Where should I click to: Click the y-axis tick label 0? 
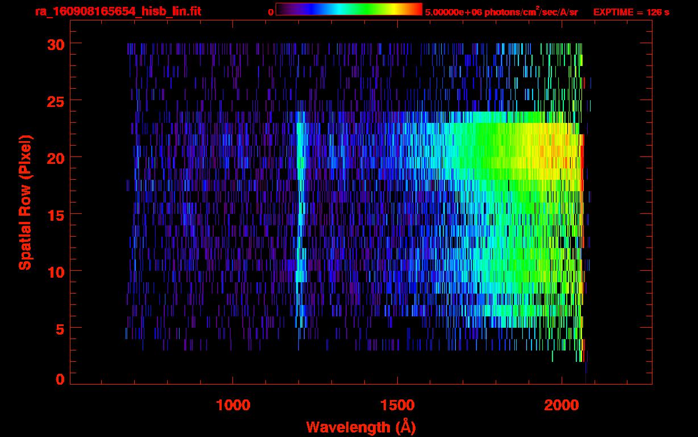[x=60, y=380]
